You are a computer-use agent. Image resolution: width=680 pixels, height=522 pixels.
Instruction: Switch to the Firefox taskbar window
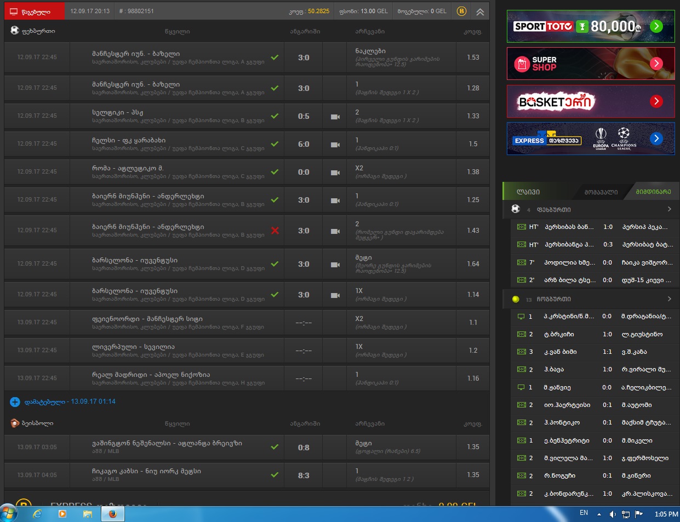[x=113, y=514]
